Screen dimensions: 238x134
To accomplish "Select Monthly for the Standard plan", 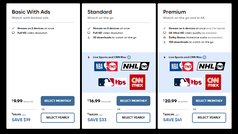I will coord(133,101).
